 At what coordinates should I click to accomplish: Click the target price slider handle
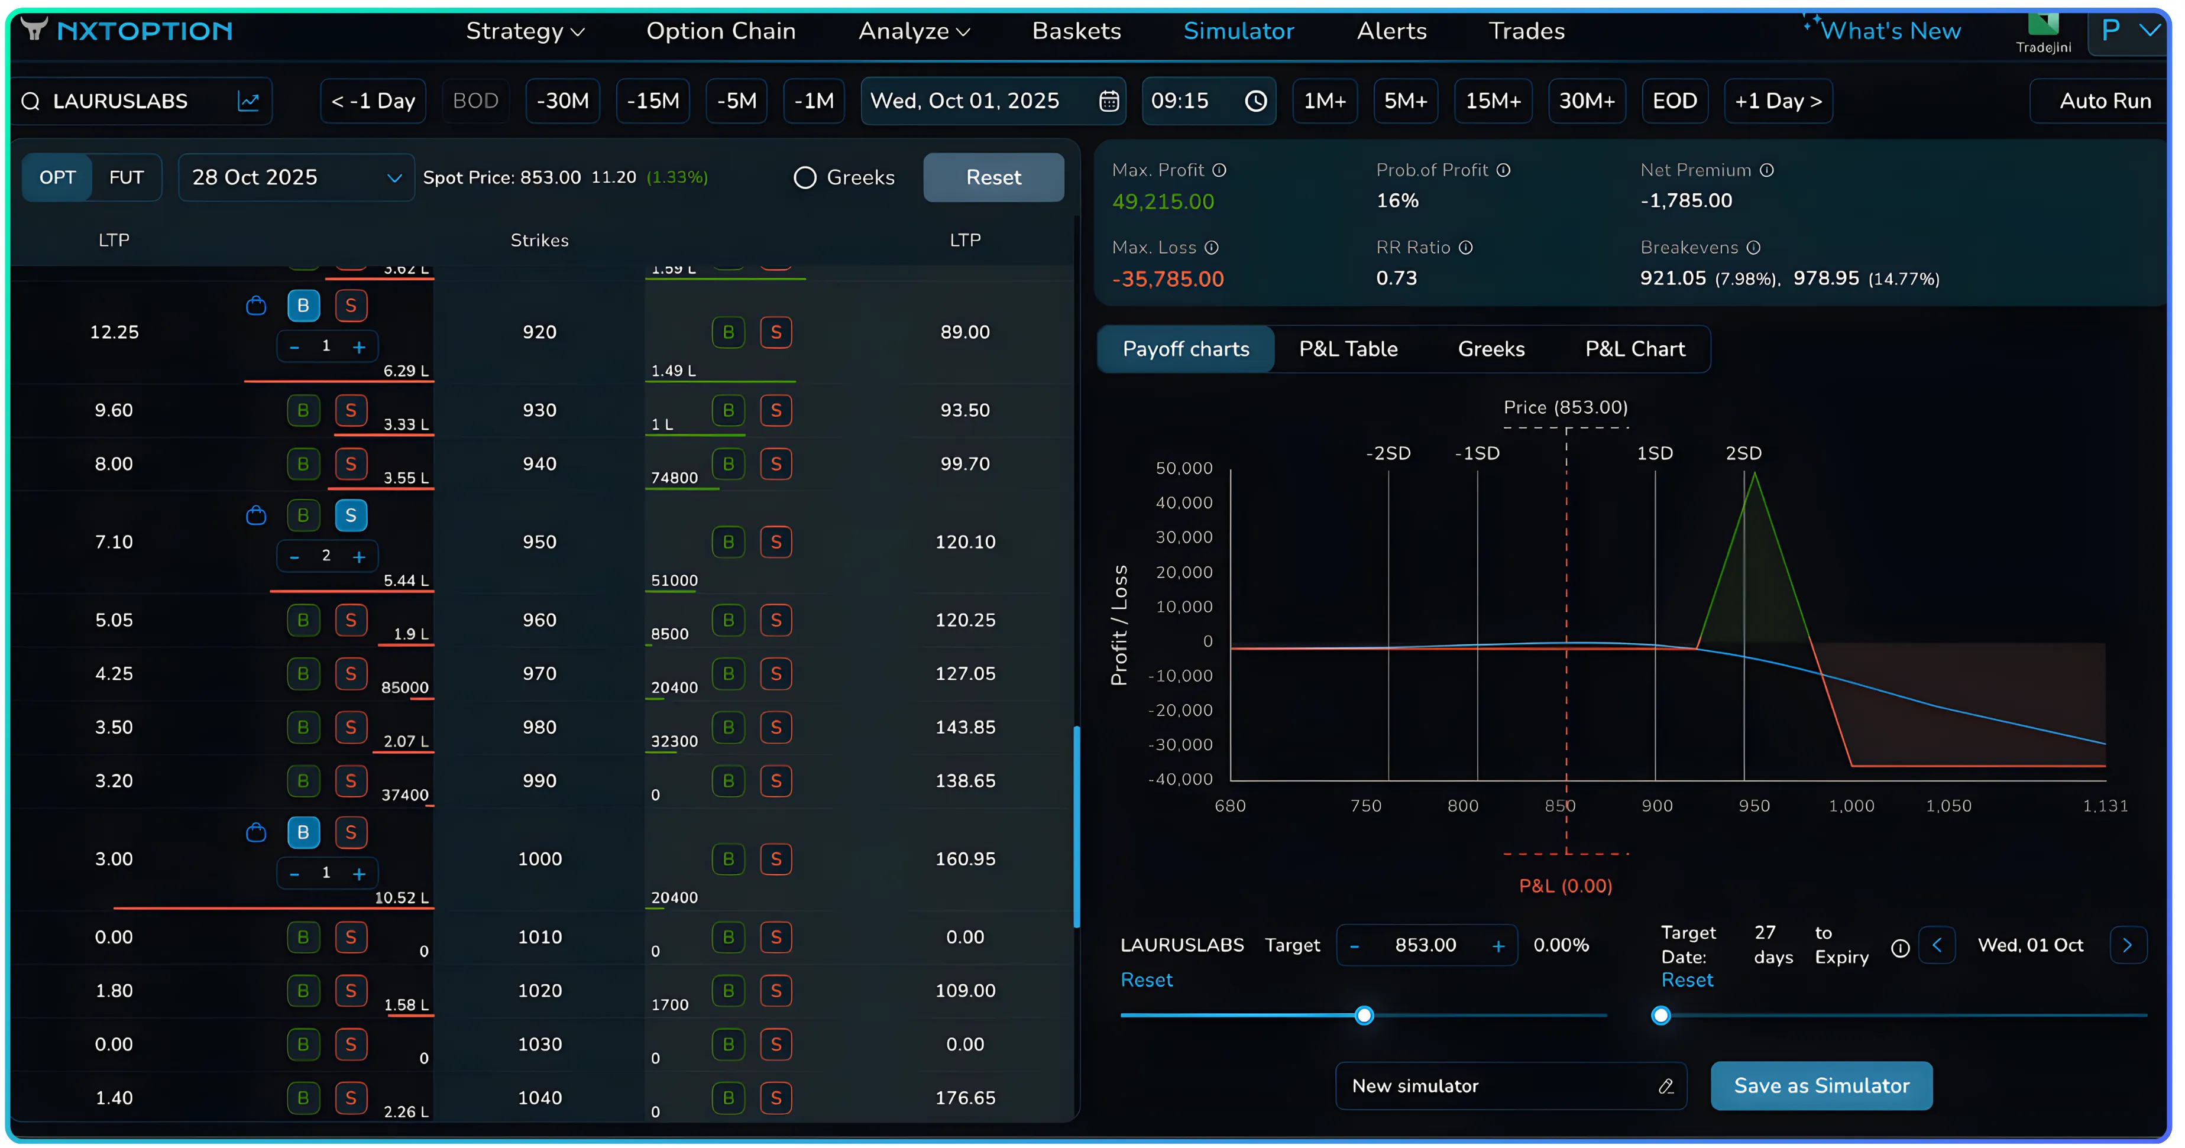click(1364, 1016)
